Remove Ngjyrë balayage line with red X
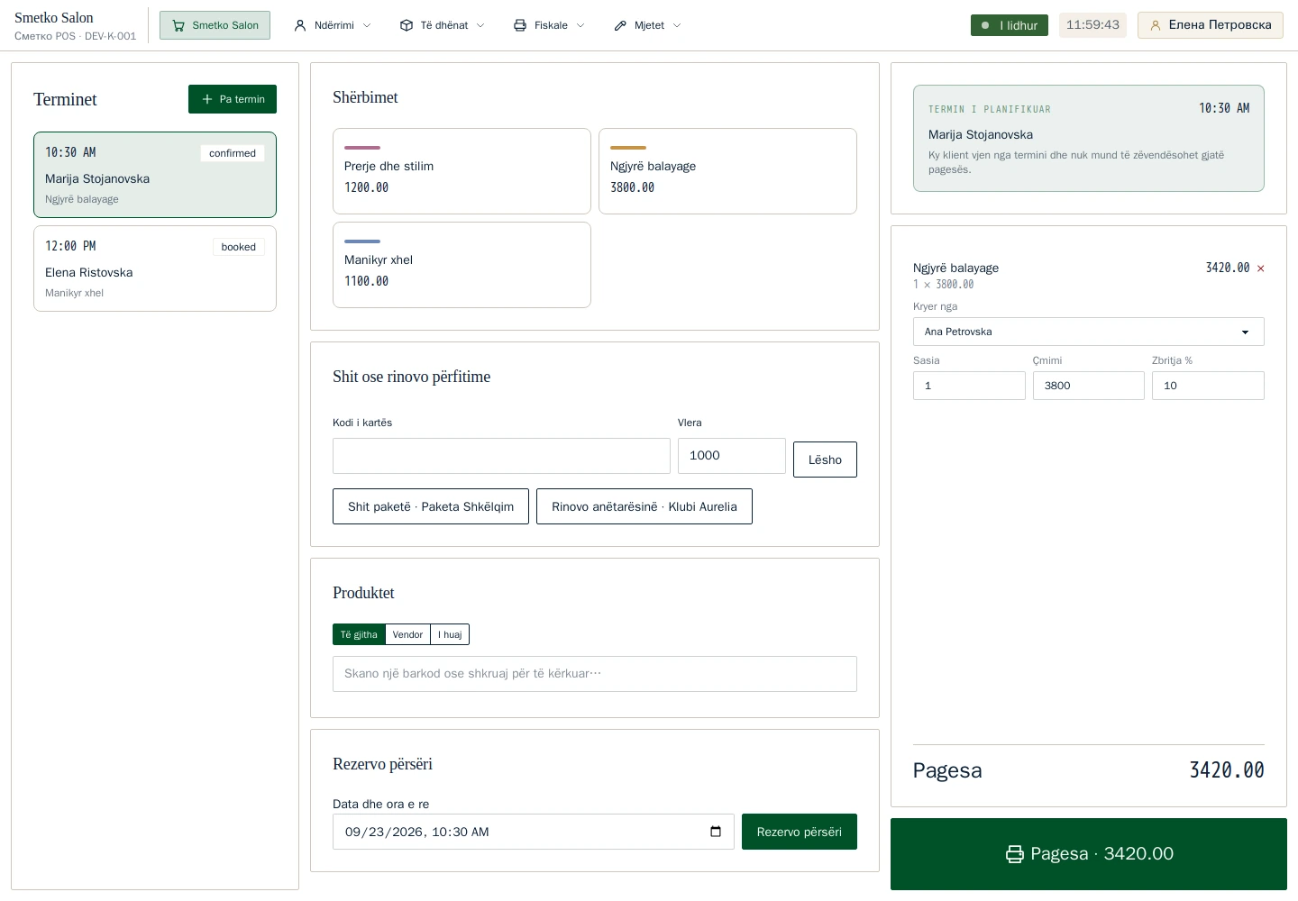The image size is (1298, 901). tap(1260, 268)
